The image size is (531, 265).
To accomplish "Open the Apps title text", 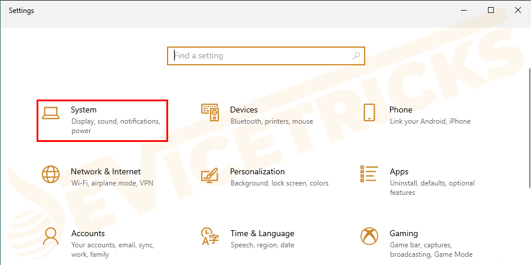I will [x=399, y=171].
